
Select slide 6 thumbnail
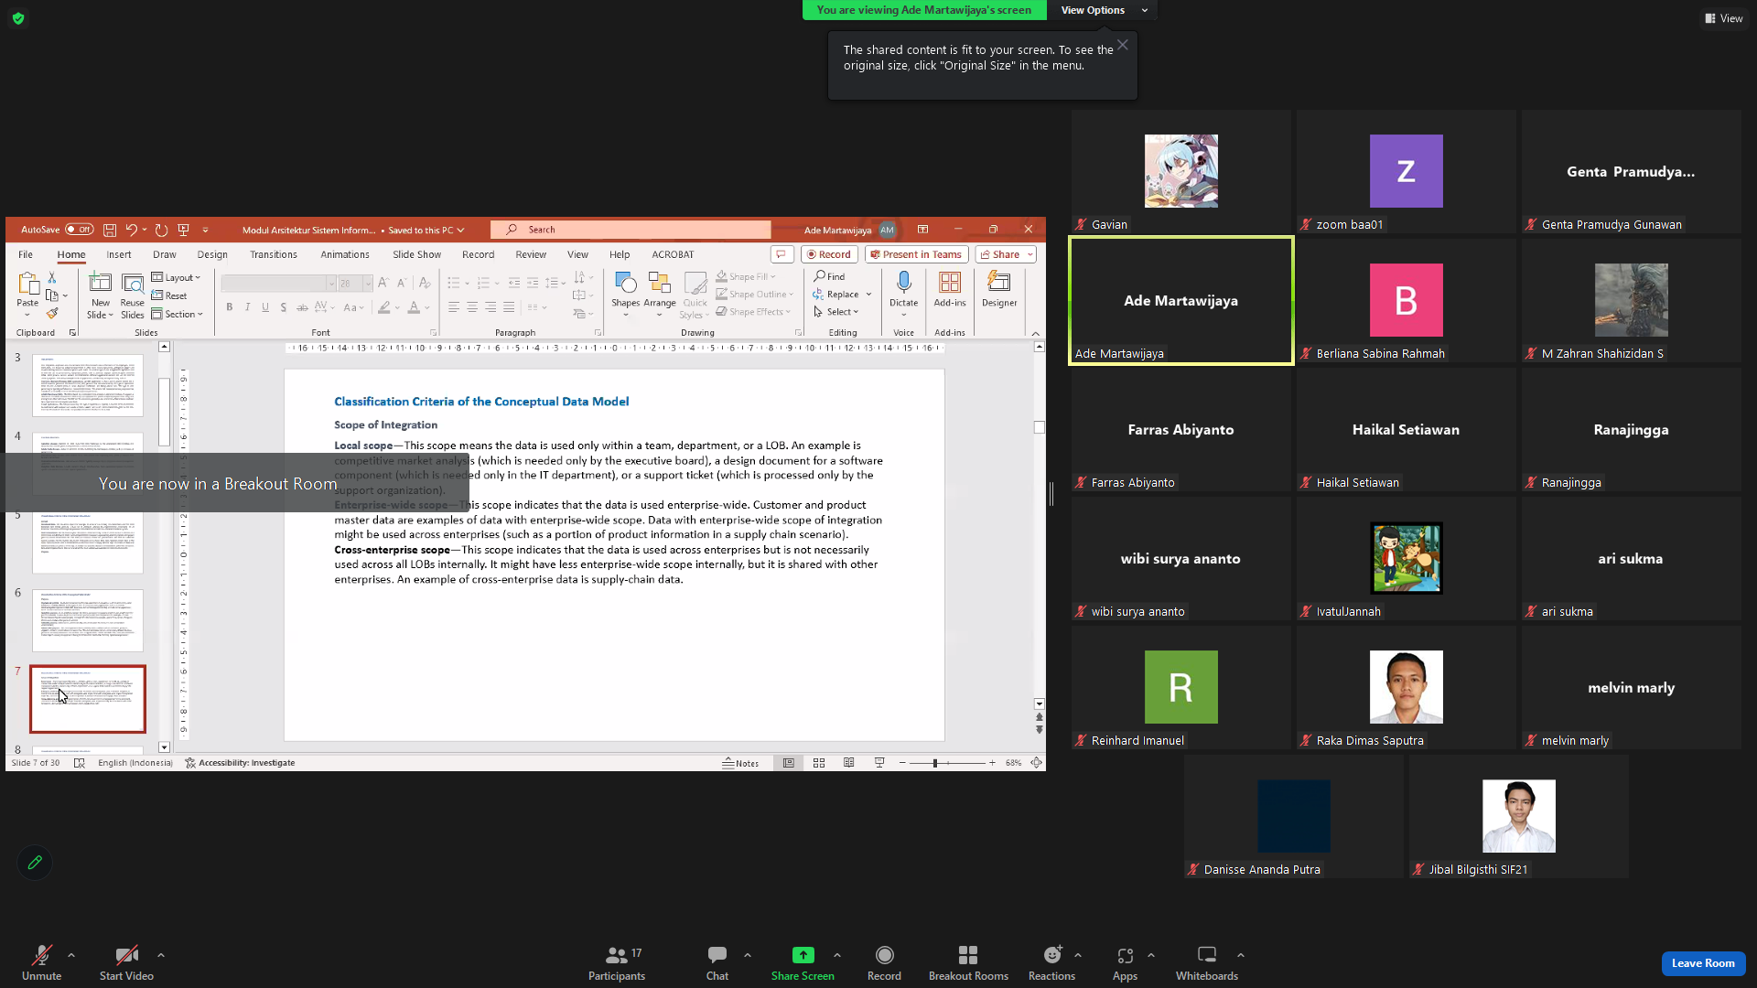[x=88, y=620]
